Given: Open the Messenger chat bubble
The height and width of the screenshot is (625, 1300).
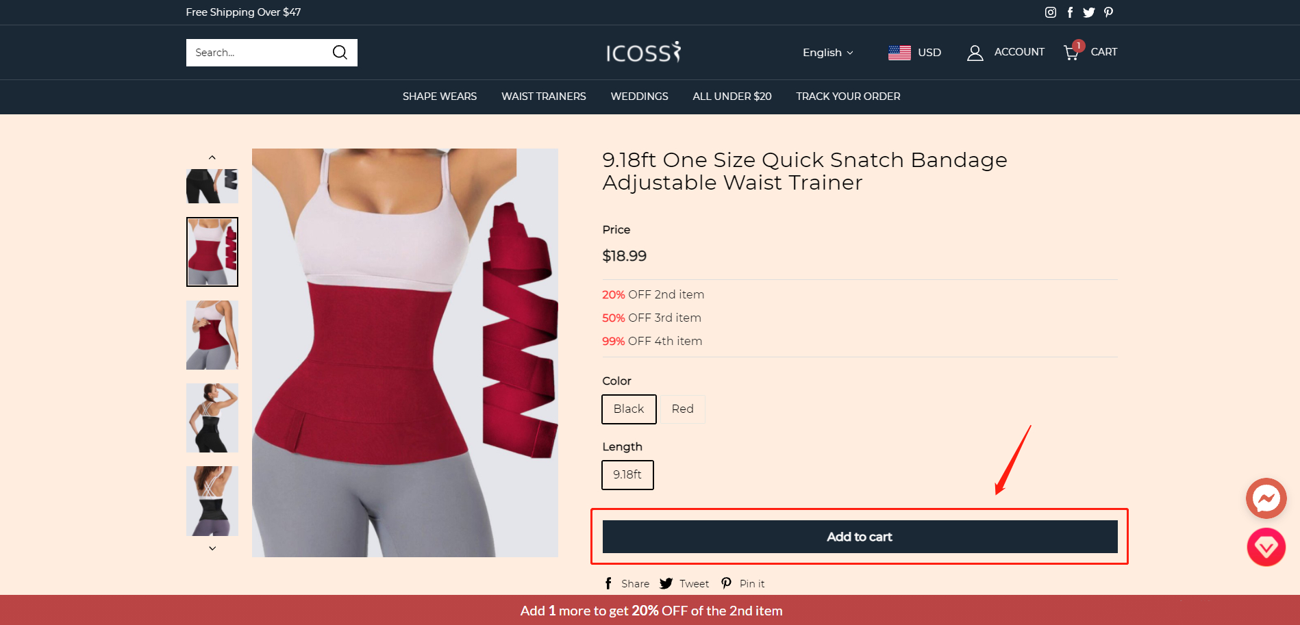Looking at the screenshot, I should click(x=1266, y=498).
